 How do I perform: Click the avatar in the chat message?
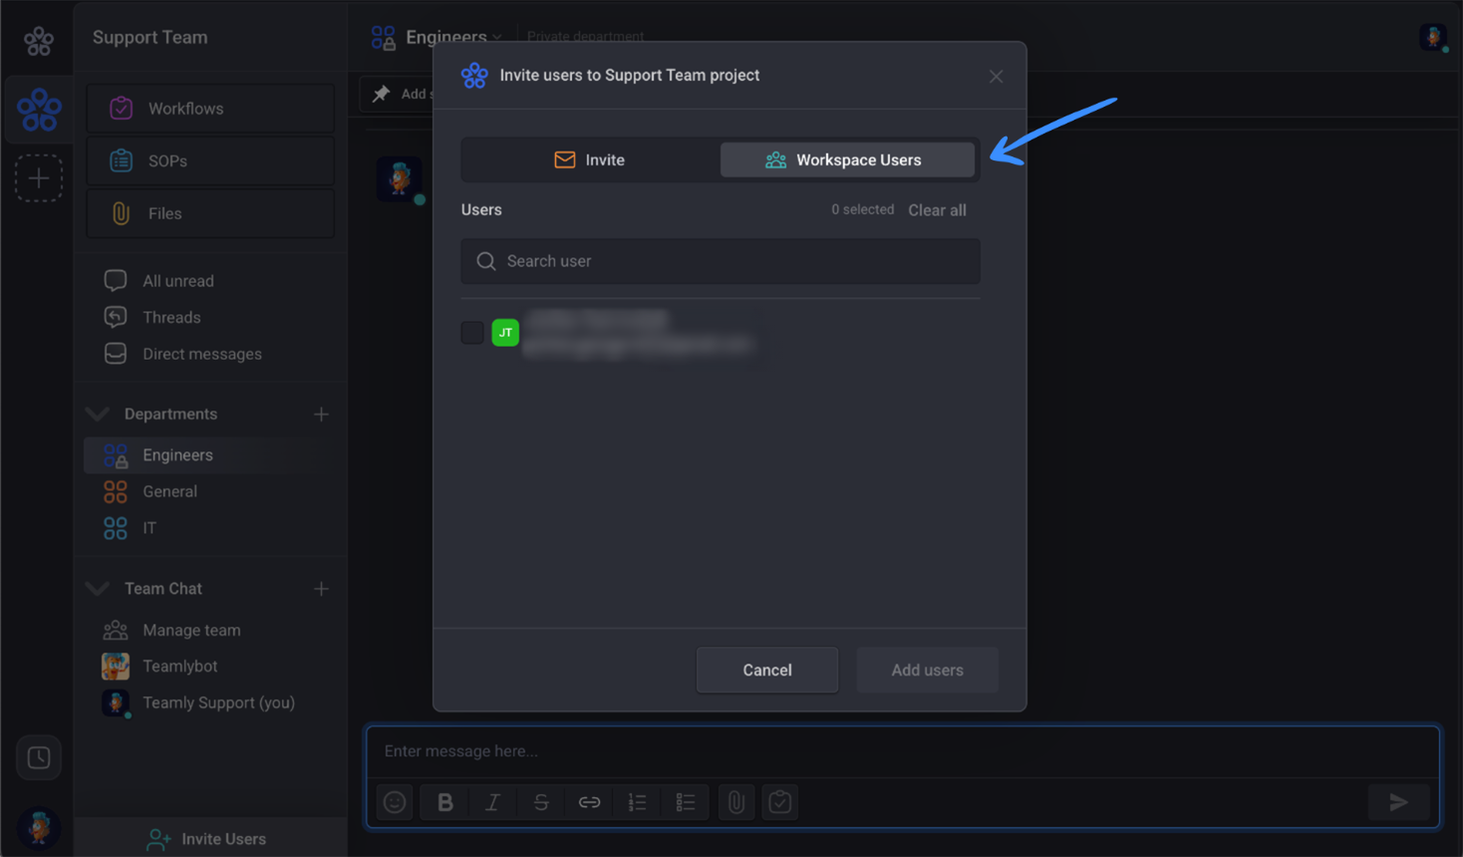(x=400, y=179)
